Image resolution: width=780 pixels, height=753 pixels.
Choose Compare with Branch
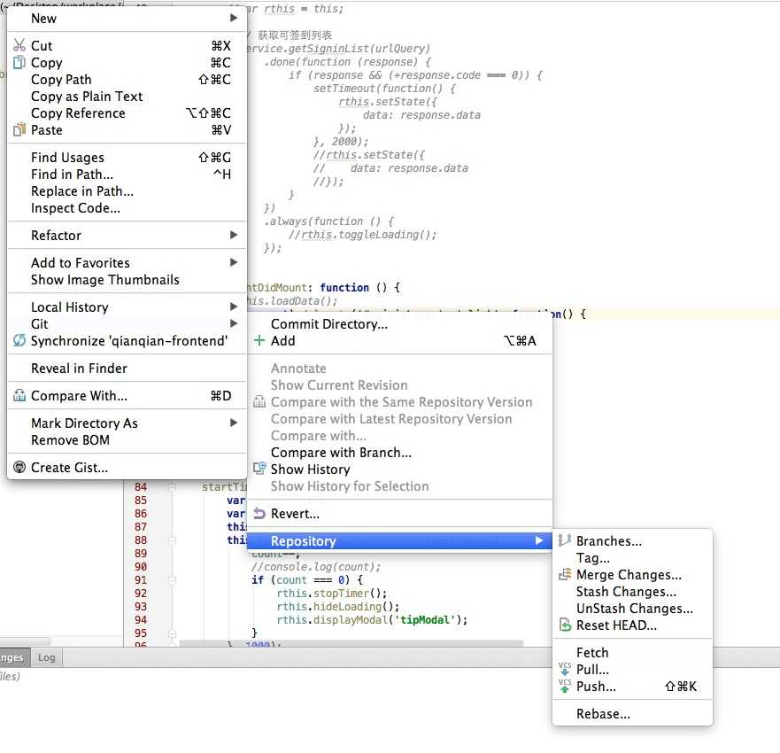point(399,453)
